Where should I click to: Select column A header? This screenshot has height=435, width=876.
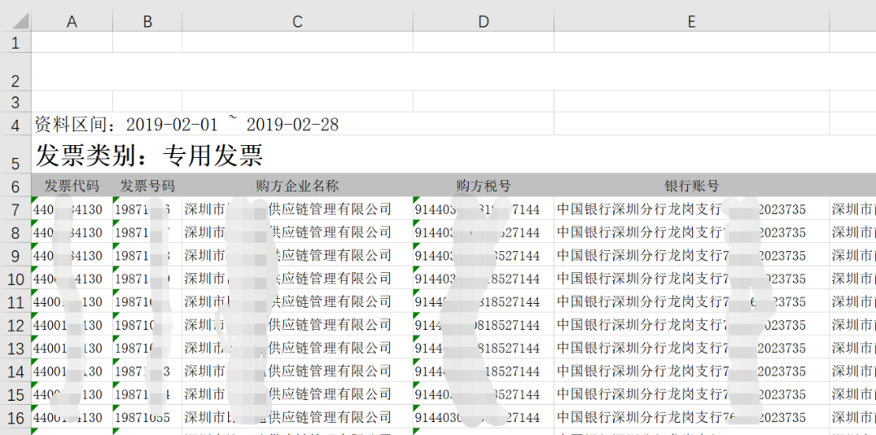point(71,21)
